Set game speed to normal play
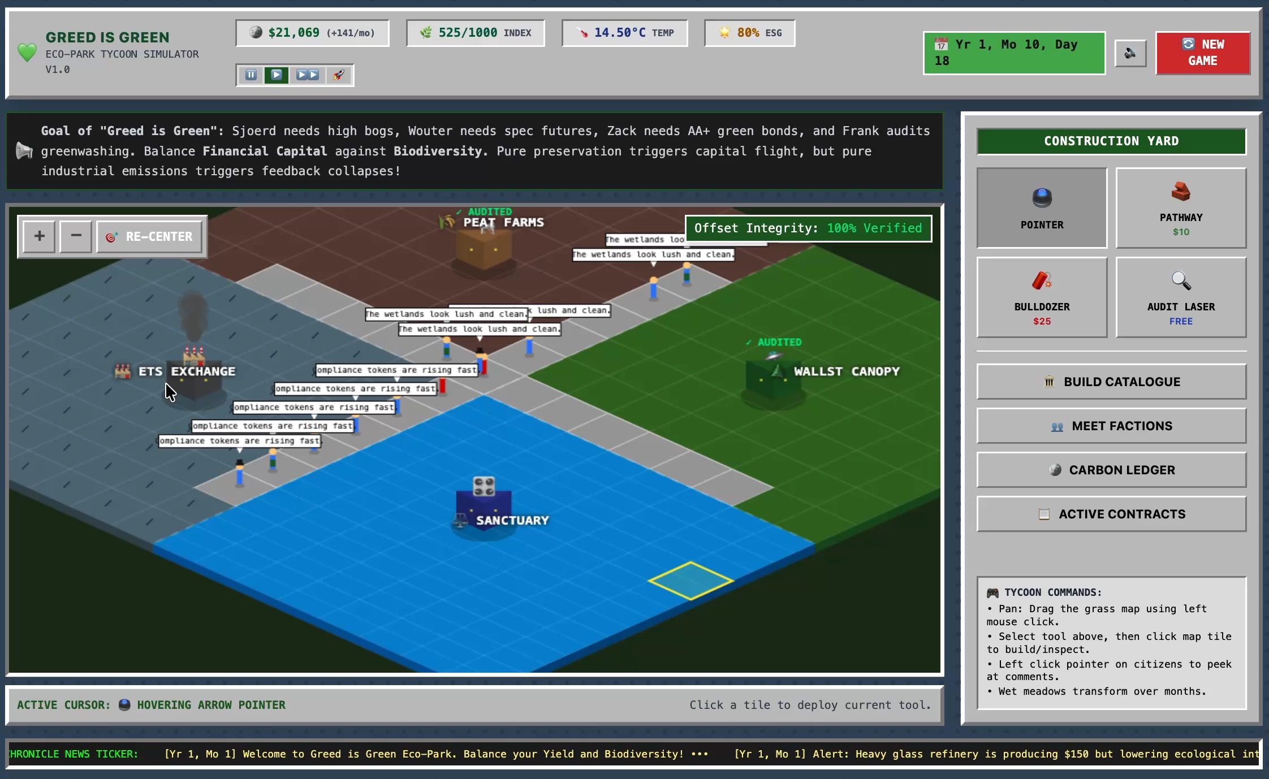 pyautogui.click(x=277, y=75)
